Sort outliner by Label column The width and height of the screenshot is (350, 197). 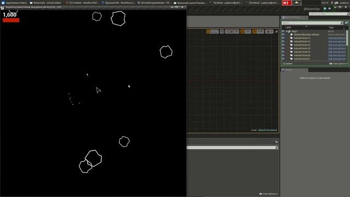(x=288, y=27)
